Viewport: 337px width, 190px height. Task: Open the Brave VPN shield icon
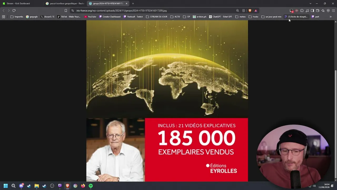pyautogui.click(x=328, y=11)
